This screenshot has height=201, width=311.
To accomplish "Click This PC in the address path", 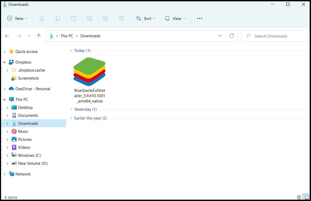I will [67, 36].
